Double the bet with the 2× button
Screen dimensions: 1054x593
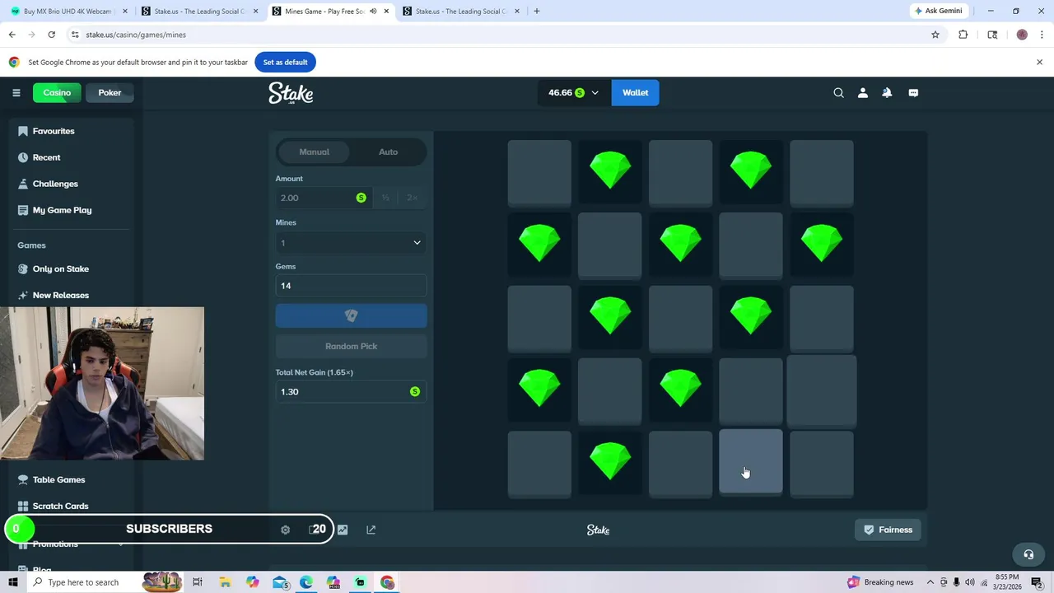(412, 198)
